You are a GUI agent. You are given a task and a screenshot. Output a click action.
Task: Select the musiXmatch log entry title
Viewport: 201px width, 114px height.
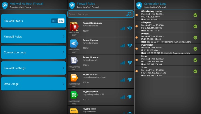[147, 45]
